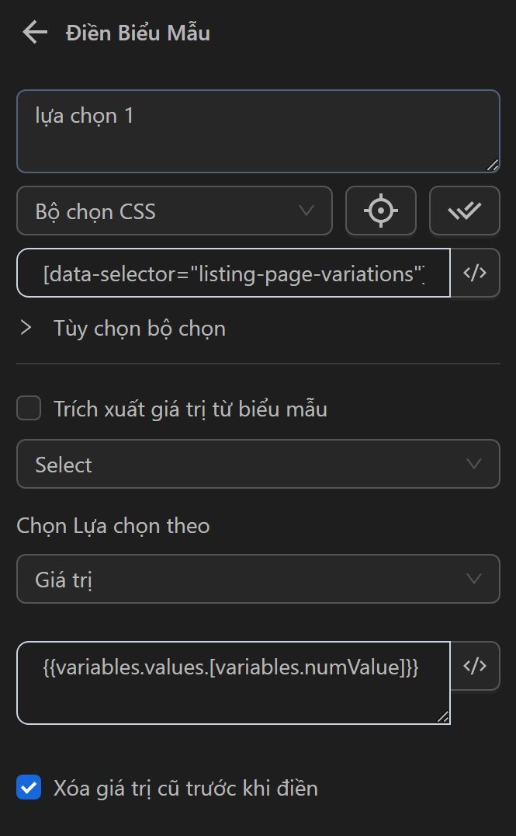
Task: Open the "Bộ chọn CSS" dropdown
Action: [x=175, y=211]
